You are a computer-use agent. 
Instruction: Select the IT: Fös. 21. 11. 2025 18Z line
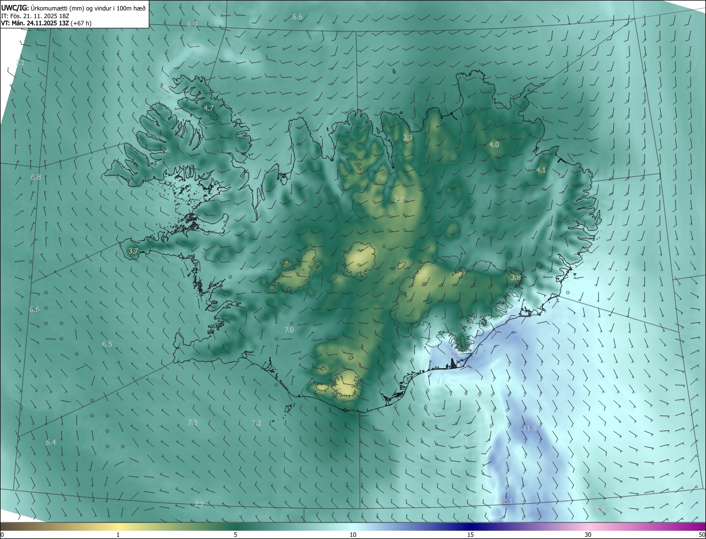coord(36,15)
